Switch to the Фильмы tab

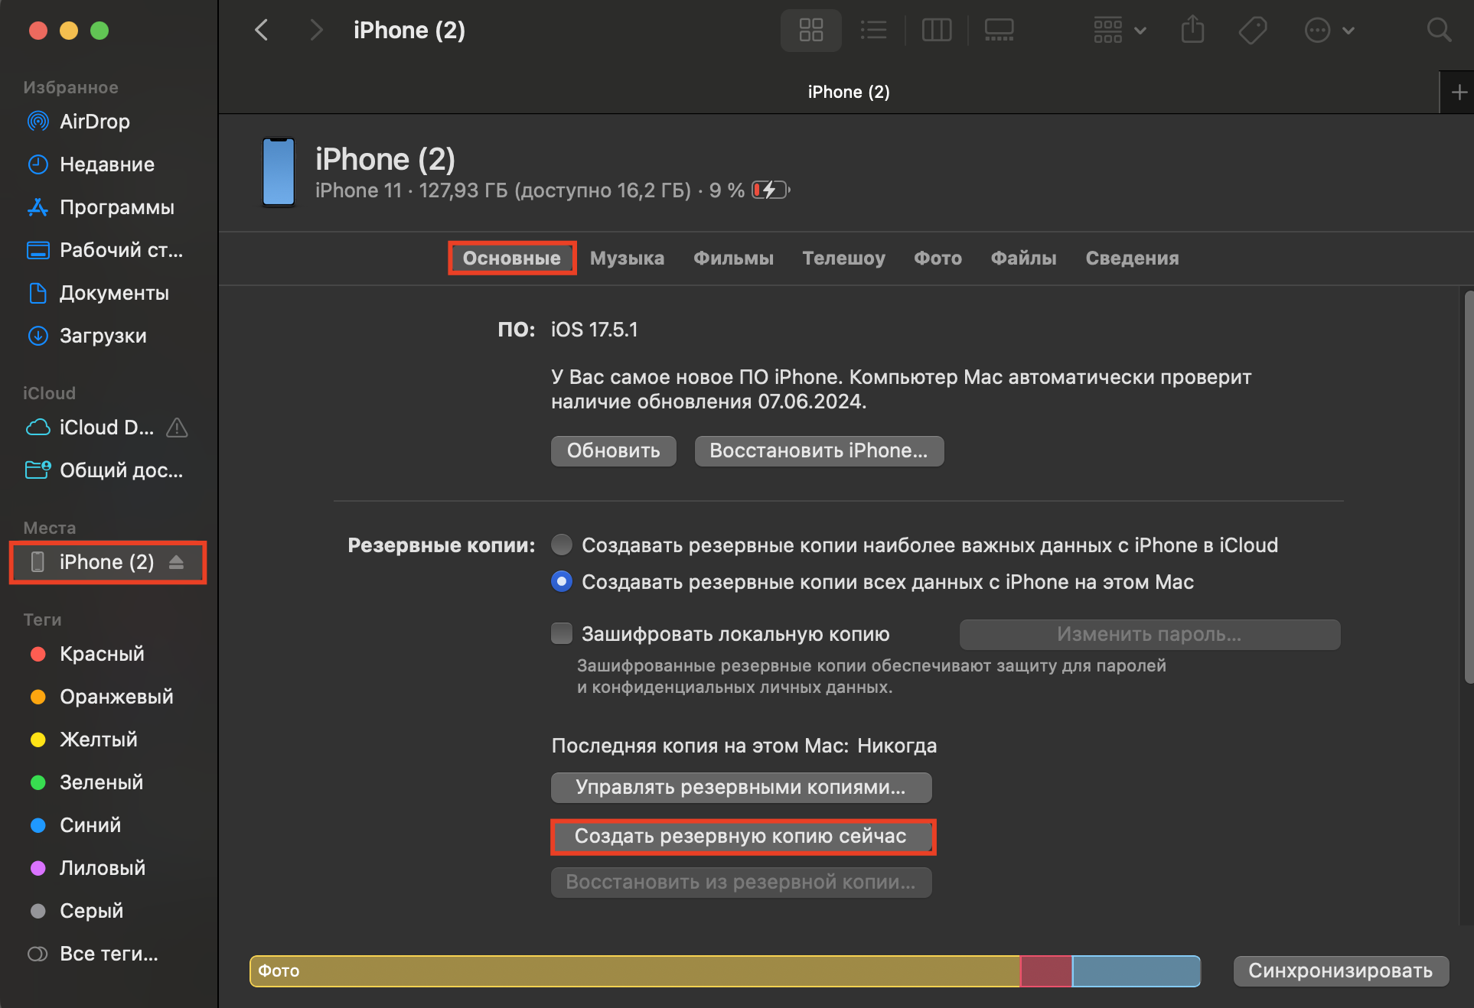(733, 259)
